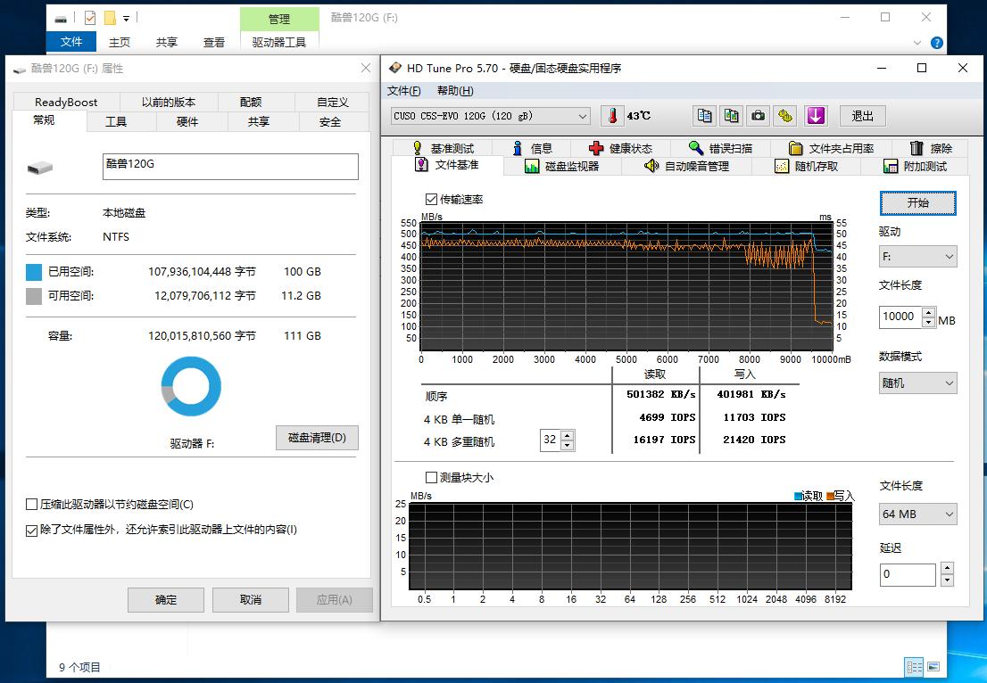Screen dimensions: 987x683
Task: Click the thermometer temperature 43℃ indicator
Action: pos(611,115)
